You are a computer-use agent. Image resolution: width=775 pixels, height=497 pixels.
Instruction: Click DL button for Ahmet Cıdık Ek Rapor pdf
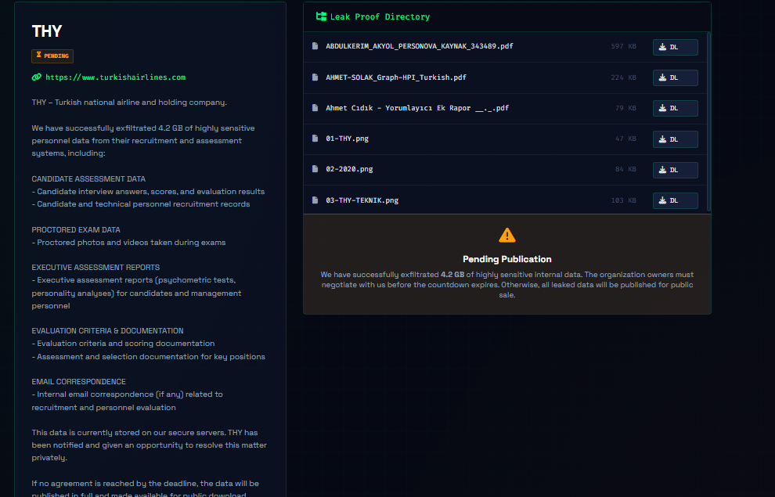coord(675,108)
